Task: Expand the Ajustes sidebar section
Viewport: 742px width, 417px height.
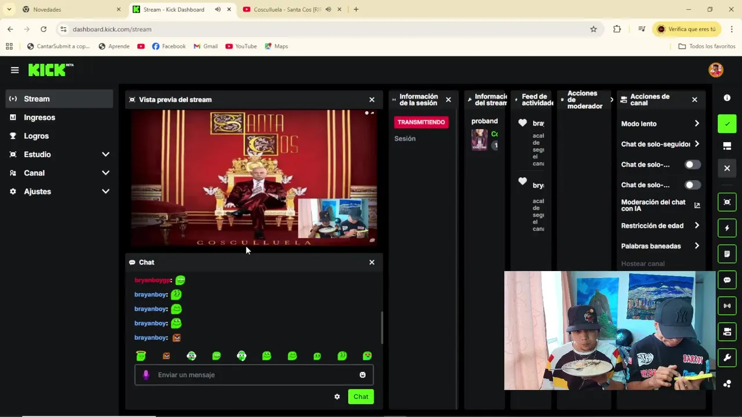Action: (x=106, y=192)
